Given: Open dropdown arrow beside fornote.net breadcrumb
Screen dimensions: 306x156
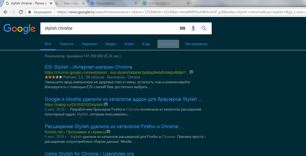Looking at the screenshot, I should coord(108,132).
